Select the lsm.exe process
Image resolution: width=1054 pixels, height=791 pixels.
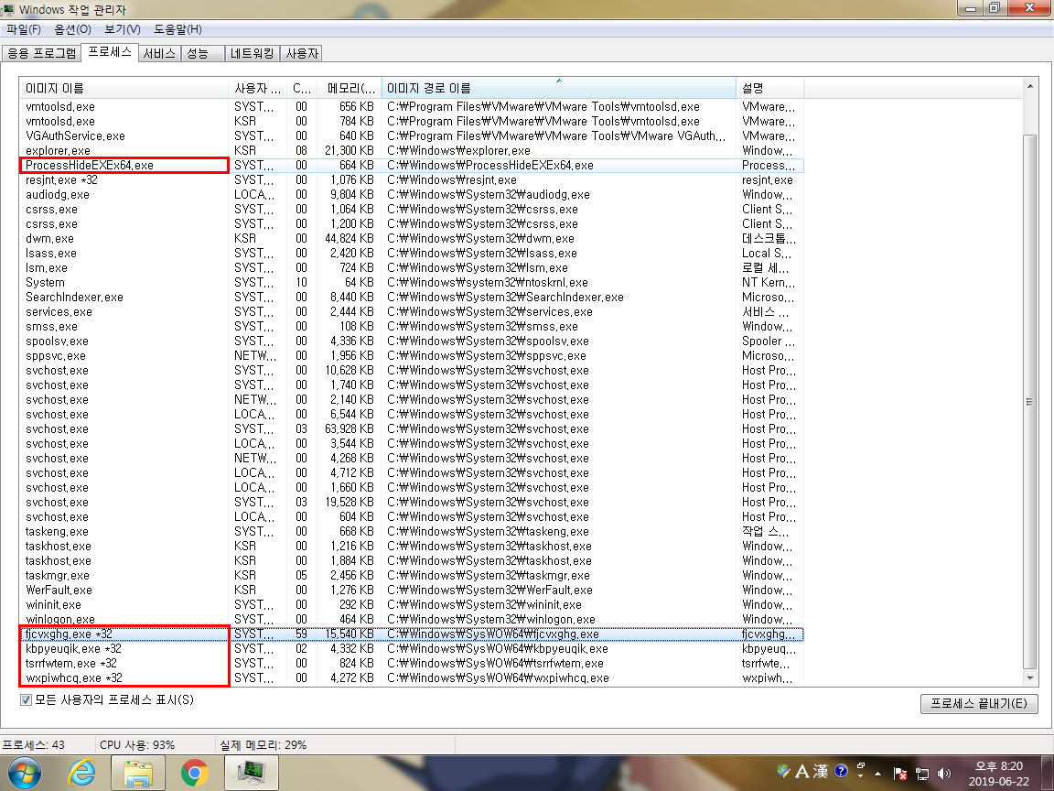(x=412, y=268)
